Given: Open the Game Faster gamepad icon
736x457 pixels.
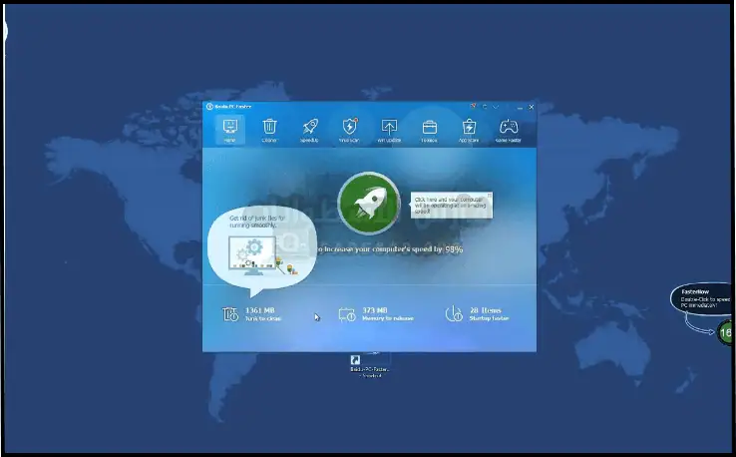Looking at the screenshot, I should [x=509, y=130].
